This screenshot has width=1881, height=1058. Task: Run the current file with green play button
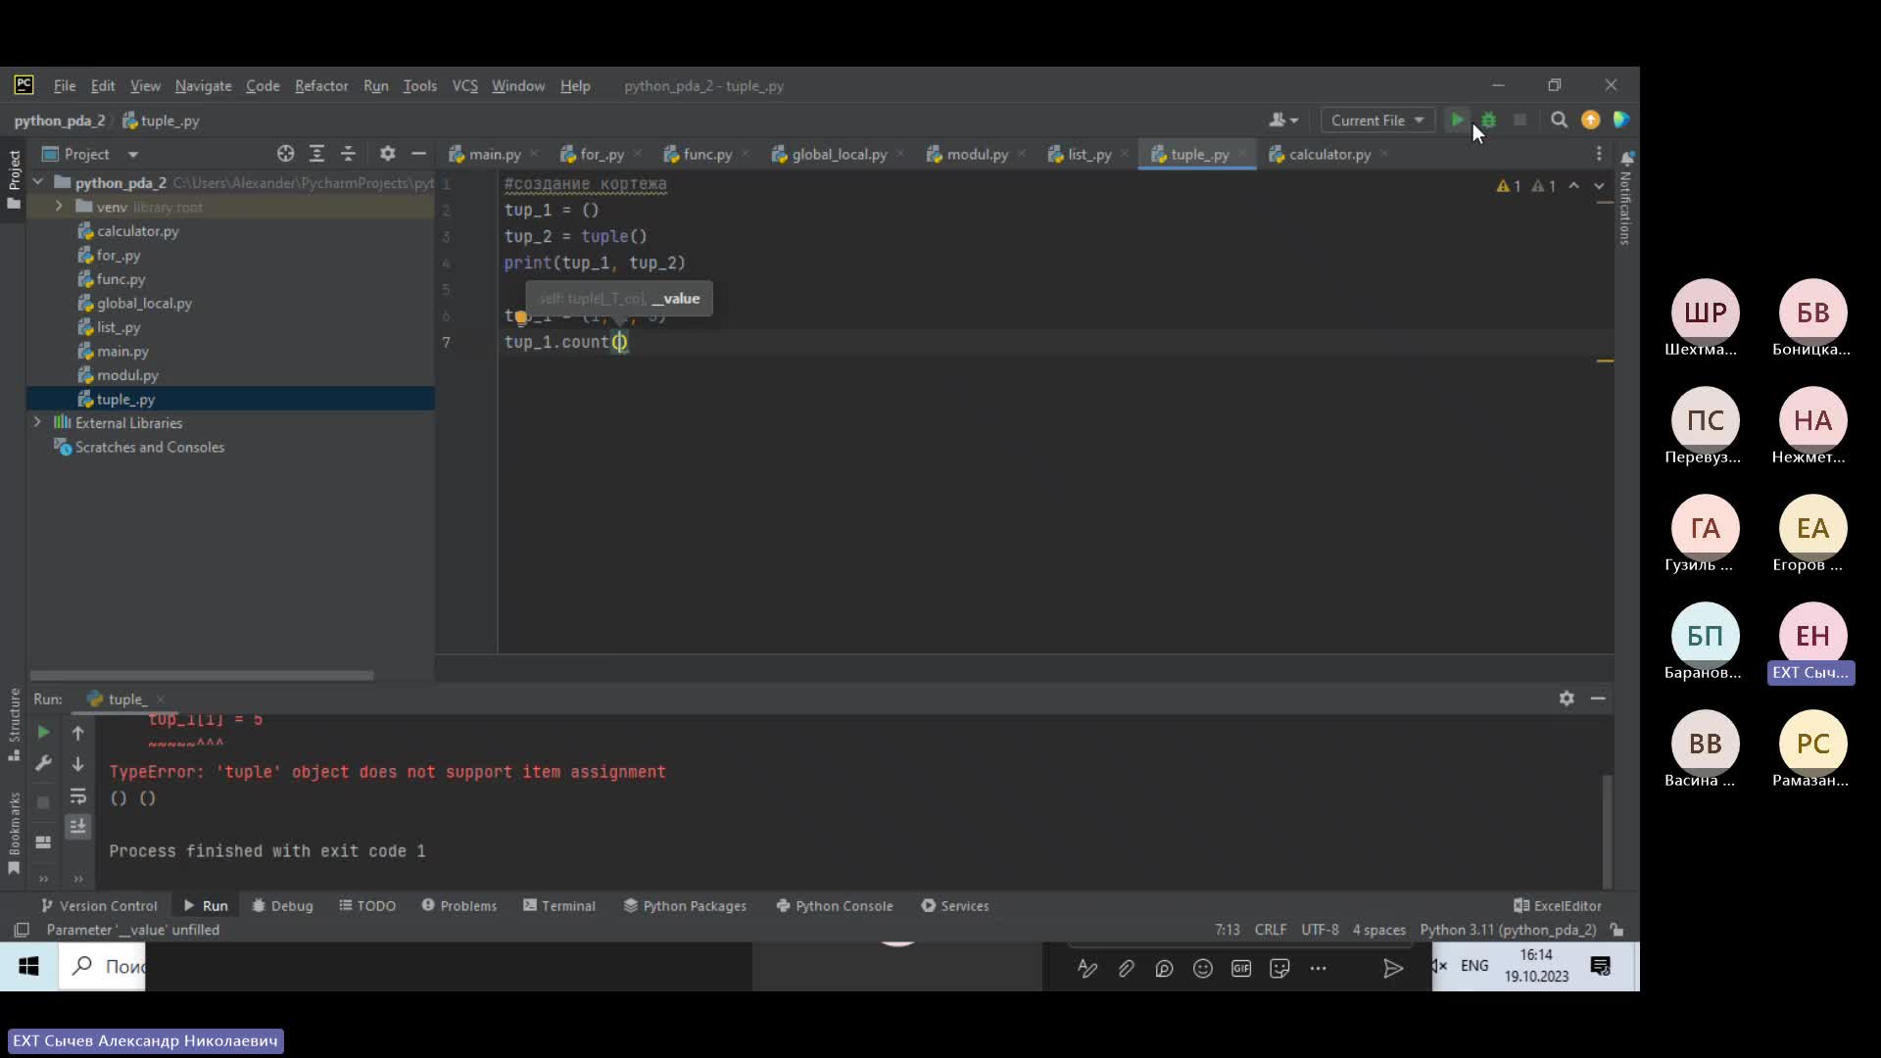[1457, 120]
